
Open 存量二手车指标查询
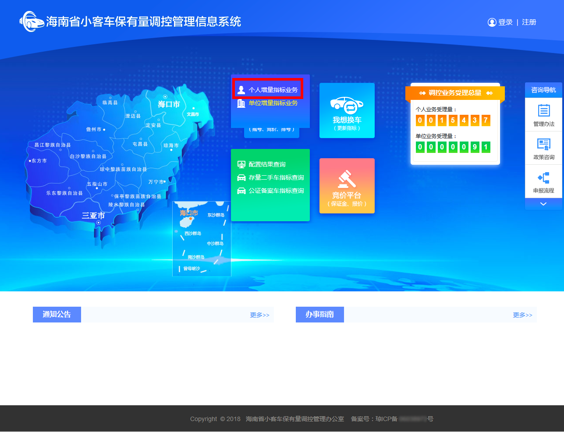point(276,177)
